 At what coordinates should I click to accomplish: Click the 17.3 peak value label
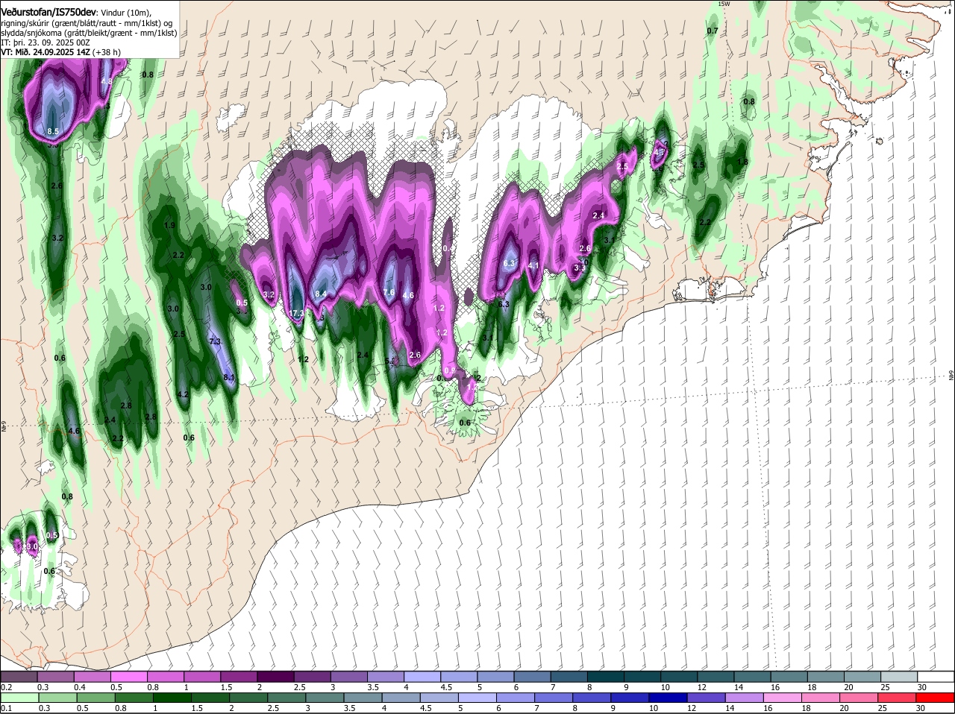click(296, 313)
